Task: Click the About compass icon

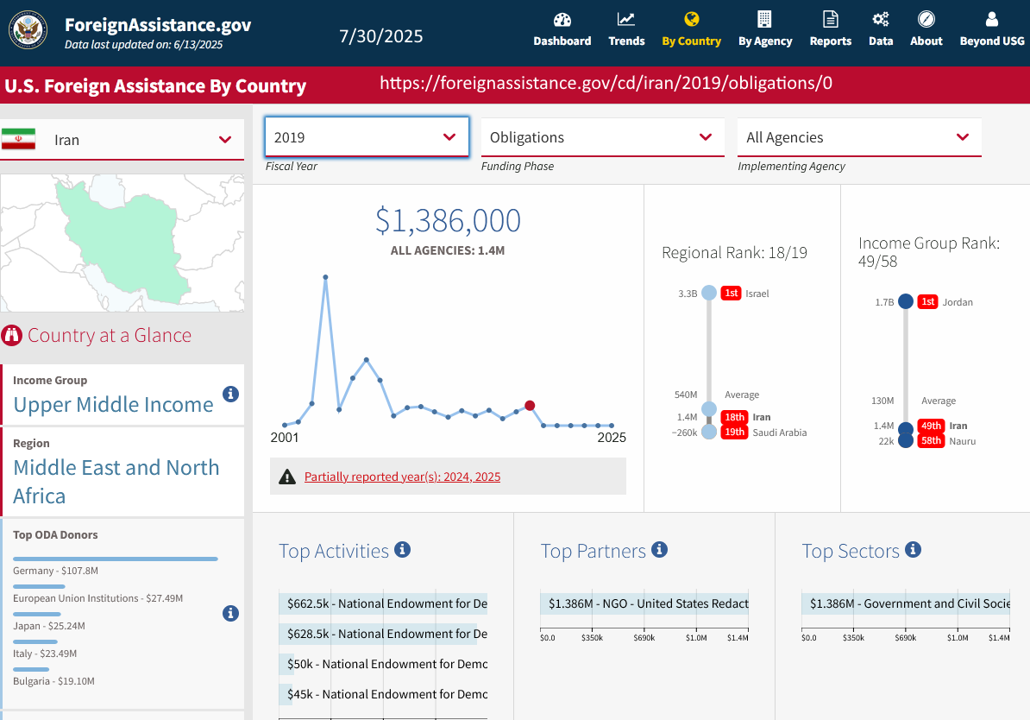Action: pos(926,19)
